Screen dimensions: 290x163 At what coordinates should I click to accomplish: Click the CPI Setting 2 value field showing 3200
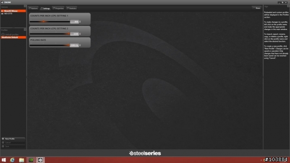tap(74, 34)
